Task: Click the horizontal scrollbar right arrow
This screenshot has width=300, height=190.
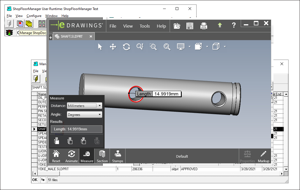Action: [282, 174]
